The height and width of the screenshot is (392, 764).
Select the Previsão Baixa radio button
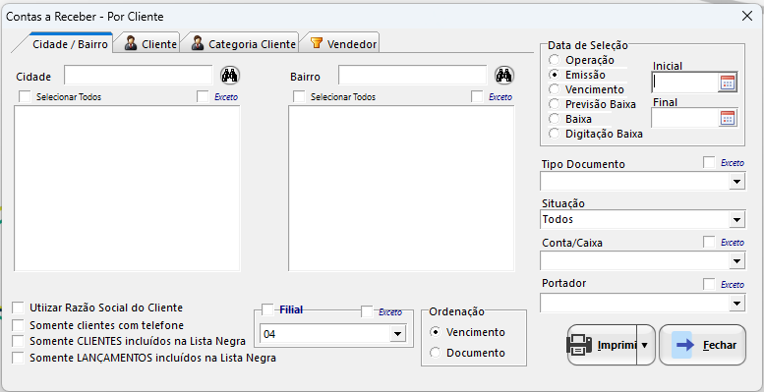point(554,104)
